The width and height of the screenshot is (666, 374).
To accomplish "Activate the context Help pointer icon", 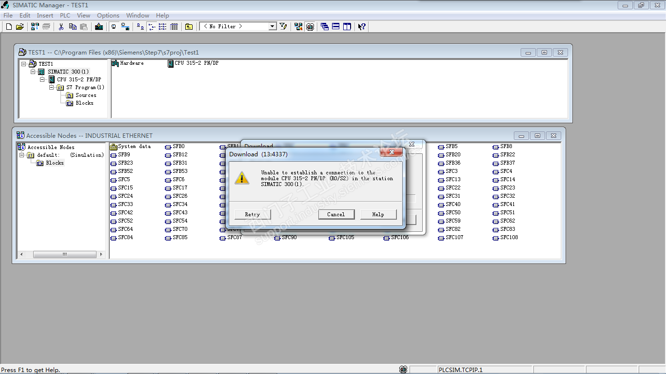I will tap(362, 27).
